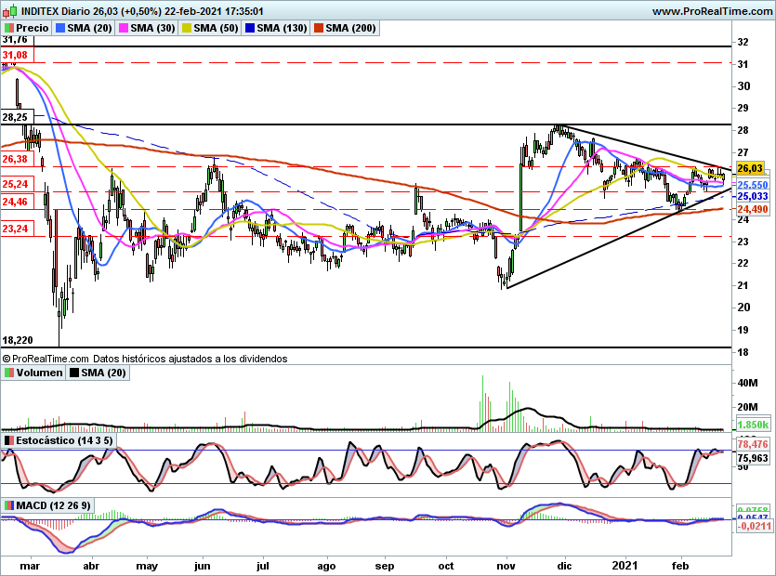Click the Estocástico indicator icon
The width and height of the screenshot is (776, 576).
coord(8,440)
